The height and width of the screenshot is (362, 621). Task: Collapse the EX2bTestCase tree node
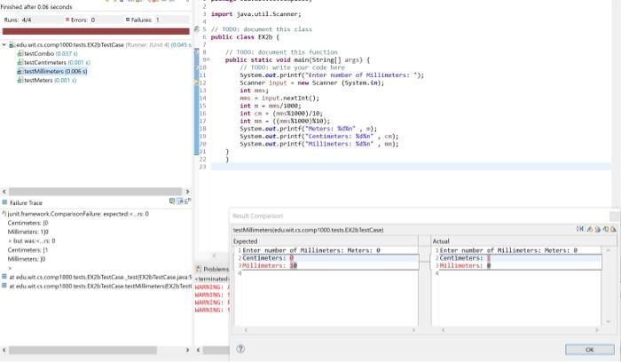coord(4,44)
